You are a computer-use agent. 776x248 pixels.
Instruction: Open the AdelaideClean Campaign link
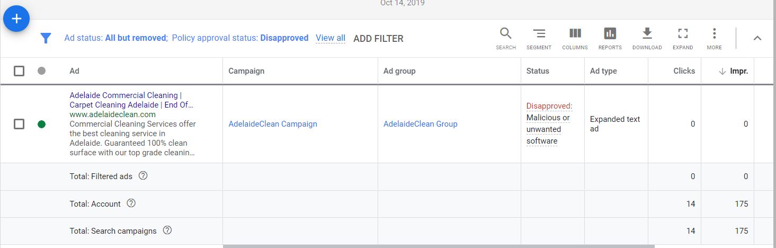tap(273, 124)
